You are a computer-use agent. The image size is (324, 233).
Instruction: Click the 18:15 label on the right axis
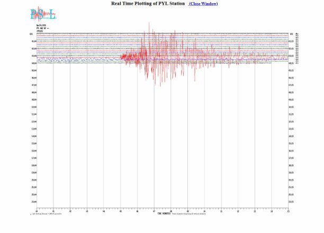[x=291, y=165]
